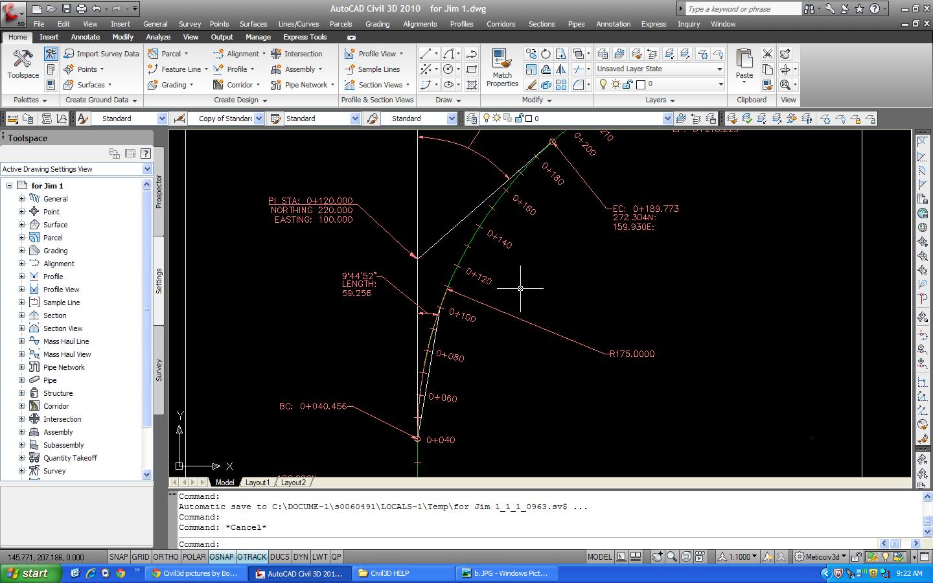Switch to the Annotate ribbon tab
This screenshot has height=583, width=933.
[x=86, y=37]
